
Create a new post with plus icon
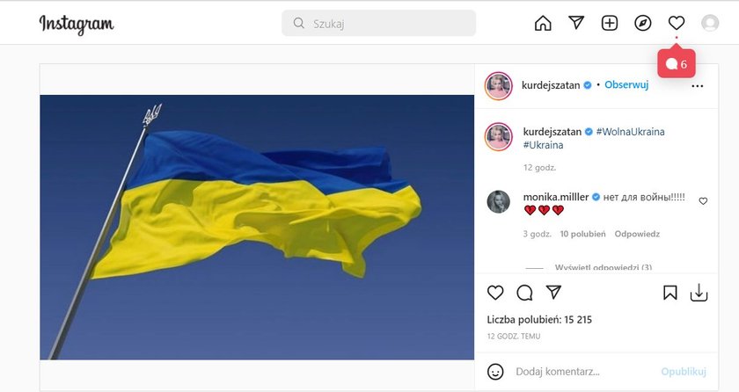pyautogui.click(x=610, y=23)
